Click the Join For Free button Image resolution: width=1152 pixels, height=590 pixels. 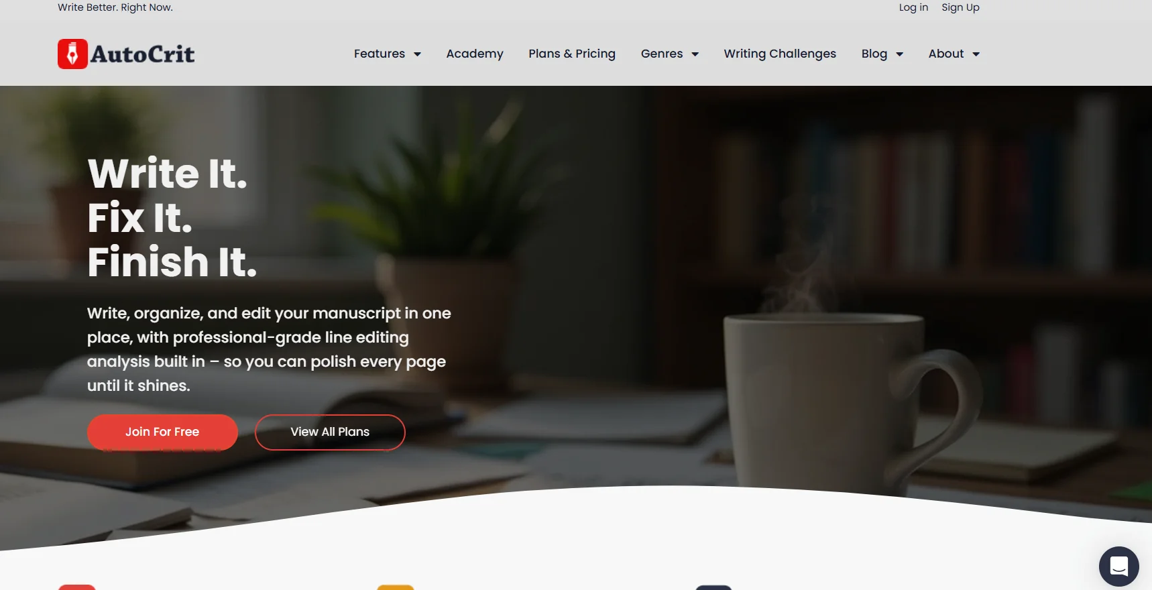[162, 432]
